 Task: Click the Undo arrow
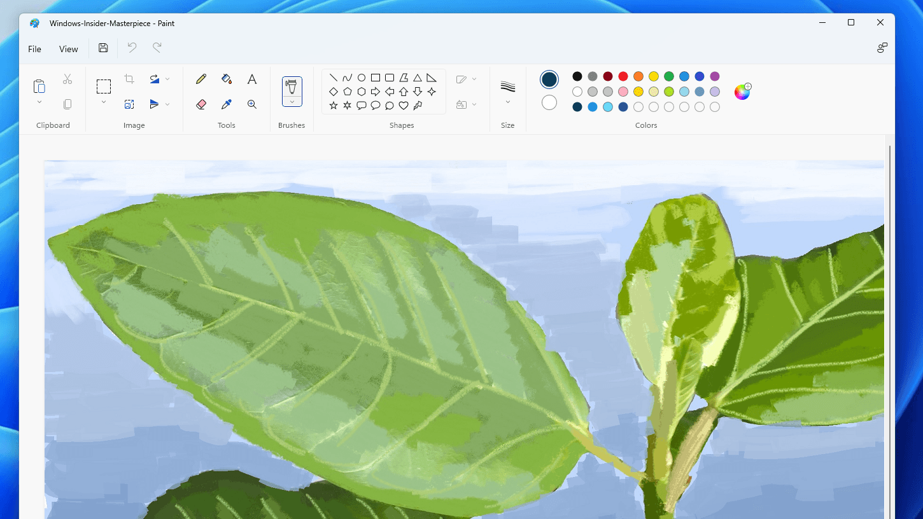point(132,48)
